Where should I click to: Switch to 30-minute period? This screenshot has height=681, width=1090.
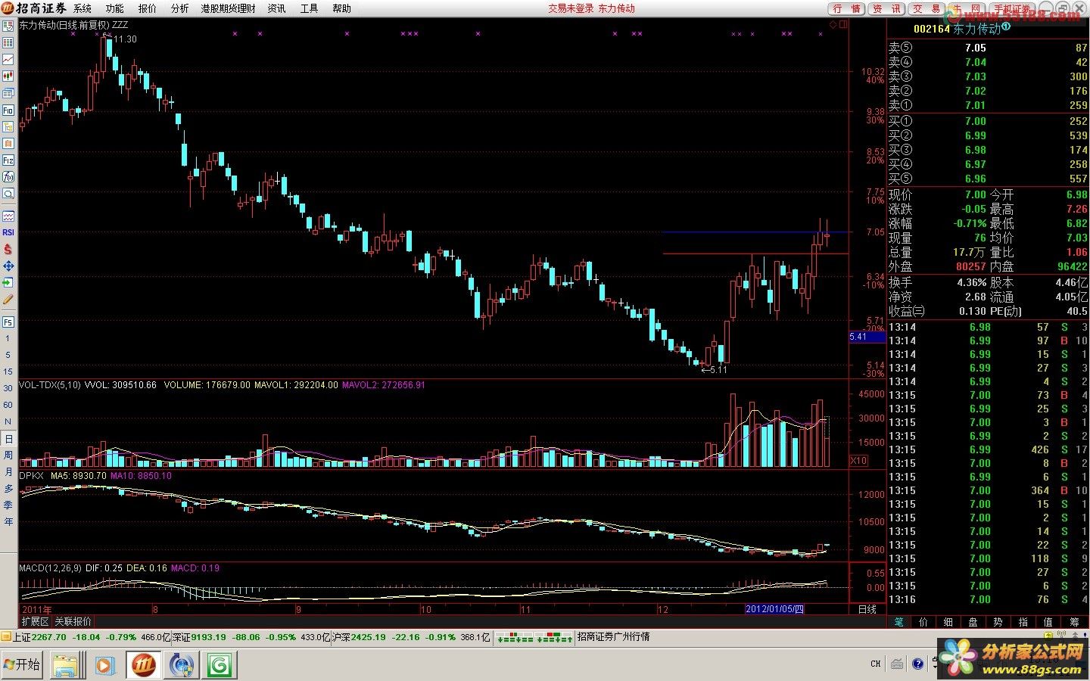8,388
